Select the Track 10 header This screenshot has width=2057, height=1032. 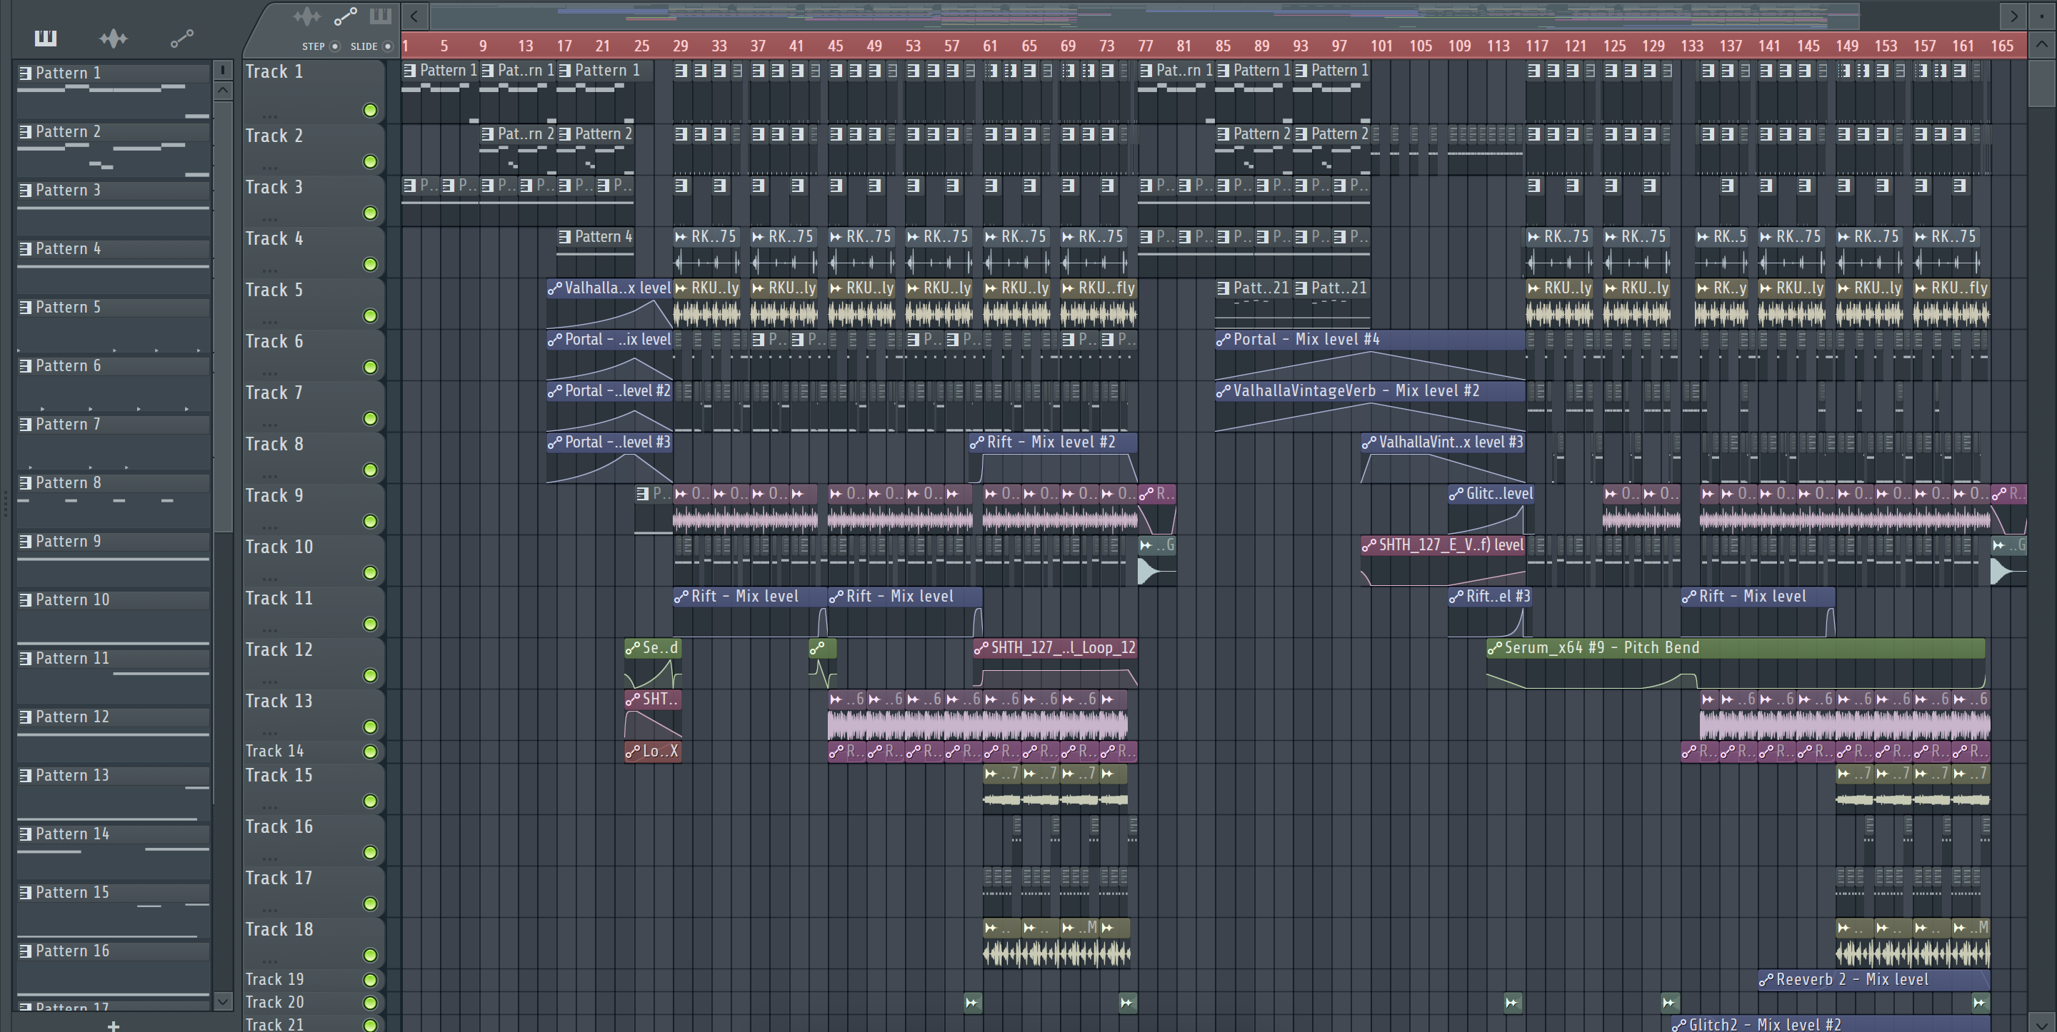(x=313, y=560)
